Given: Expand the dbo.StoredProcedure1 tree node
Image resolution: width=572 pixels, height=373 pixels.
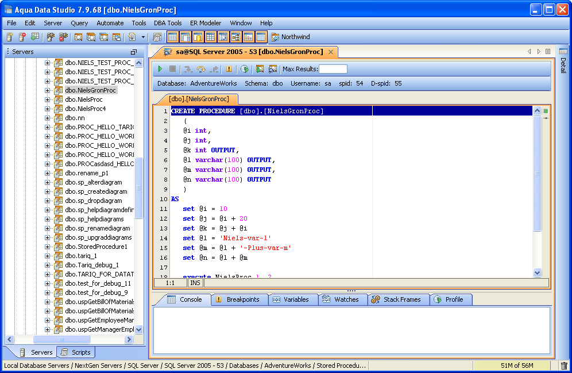Looking at the screenshot, I should tap(48, 247).
